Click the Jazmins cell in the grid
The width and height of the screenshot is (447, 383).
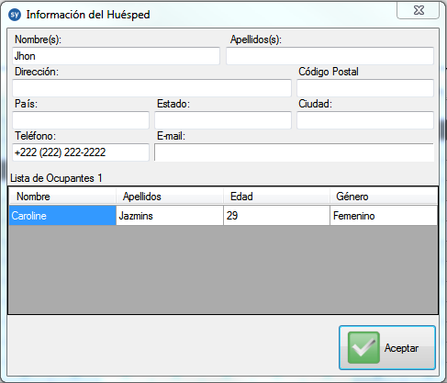pos(170,216)
